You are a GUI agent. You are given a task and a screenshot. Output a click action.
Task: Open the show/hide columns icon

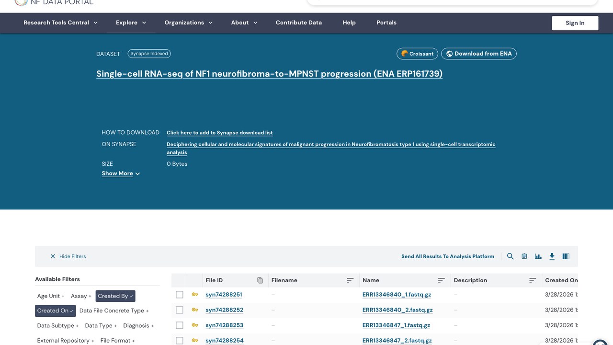566,256
